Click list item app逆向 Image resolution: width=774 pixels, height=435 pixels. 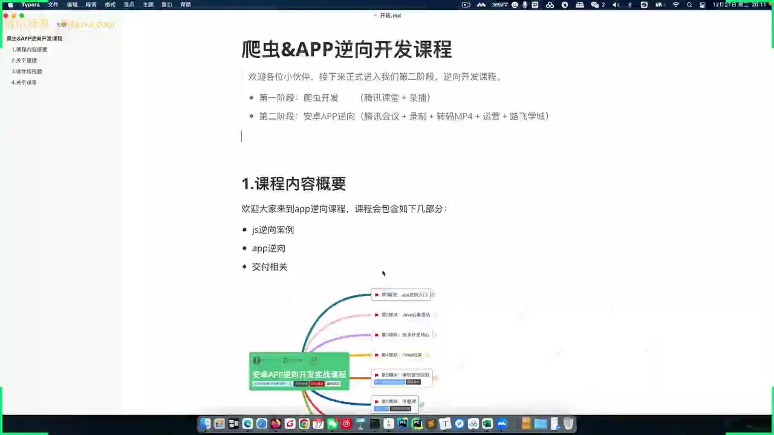click(x=268, y=248)
